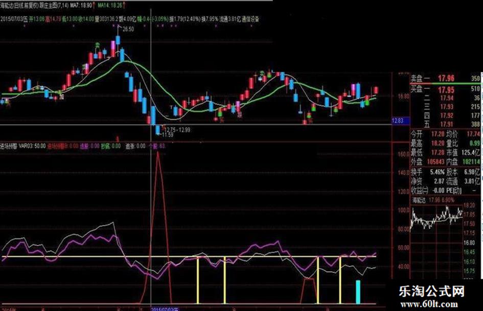Click the 量比 0.99 value
The height and width of the screenshot is (311, 483).
pos(475,143)
